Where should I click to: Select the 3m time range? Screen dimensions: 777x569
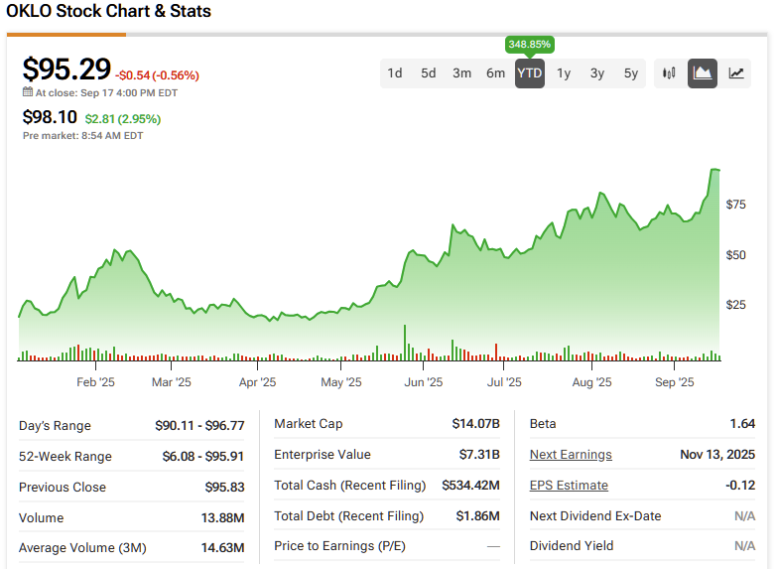pyautogui.click(x=461, y=73)
